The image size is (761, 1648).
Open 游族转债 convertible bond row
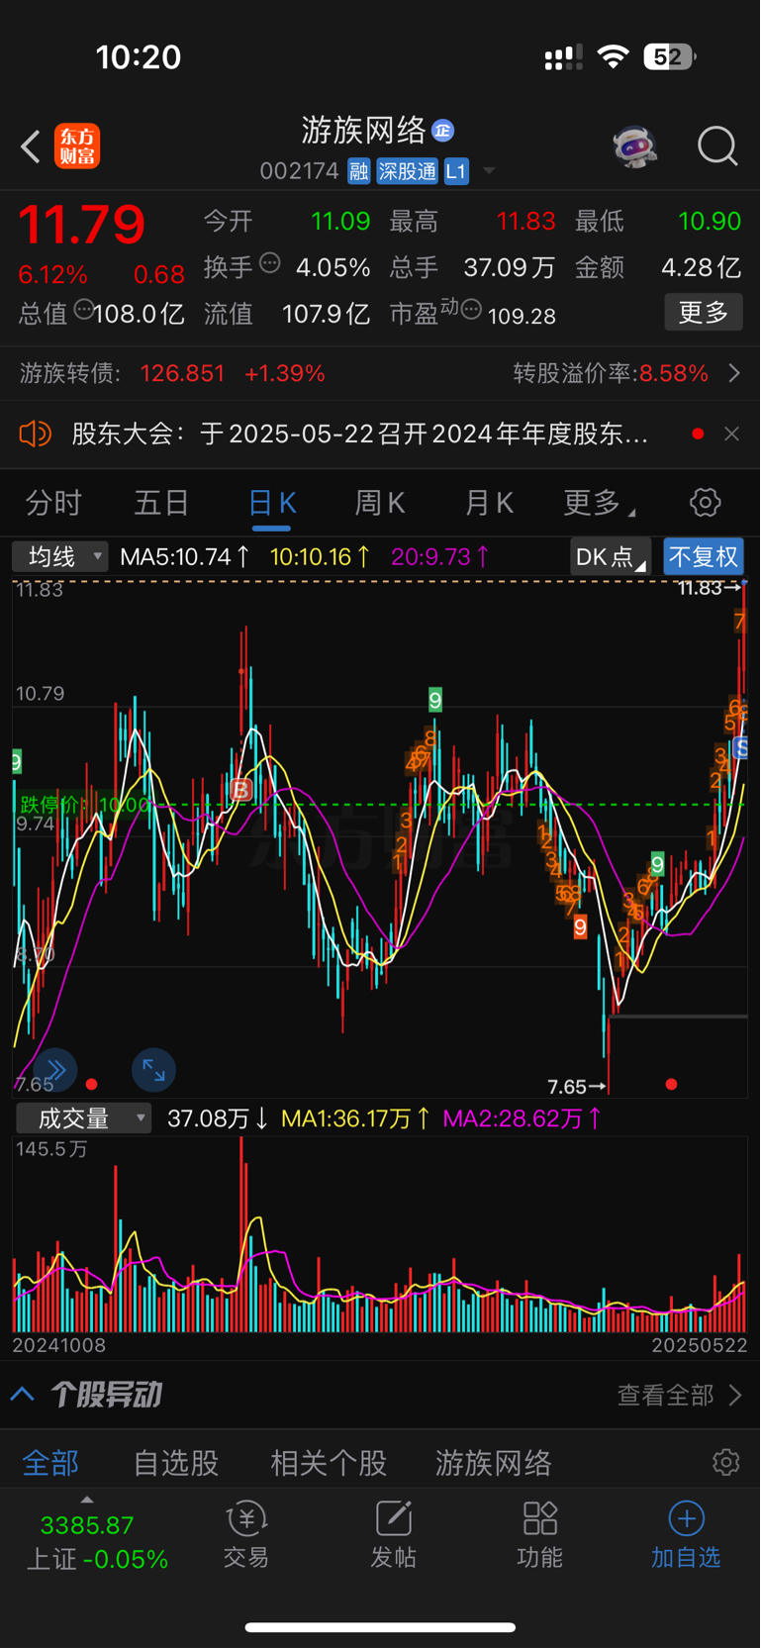click(380, 373)
